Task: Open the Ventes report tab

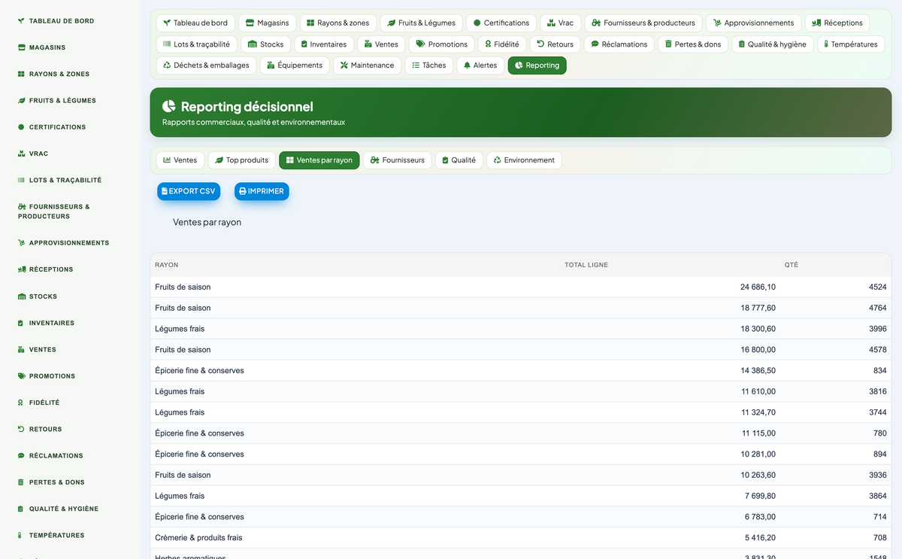Action: (x=180, y=160)
